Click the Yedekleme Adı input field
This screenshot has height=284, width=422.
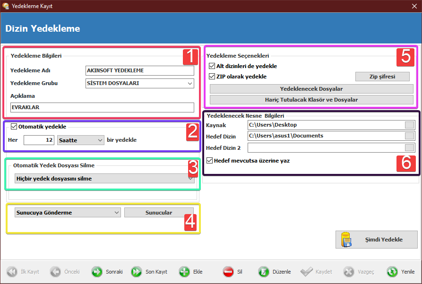point(140,70)
